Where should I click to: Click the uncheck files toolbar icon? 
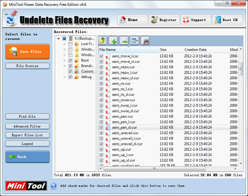(x=124, y=41)
